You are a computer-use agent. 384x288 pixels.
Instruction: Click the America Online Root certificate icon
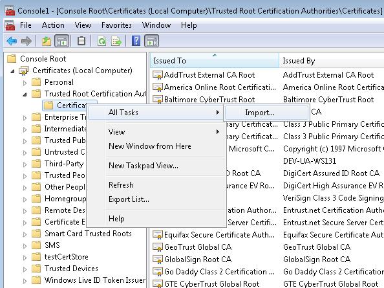point(158,87)
